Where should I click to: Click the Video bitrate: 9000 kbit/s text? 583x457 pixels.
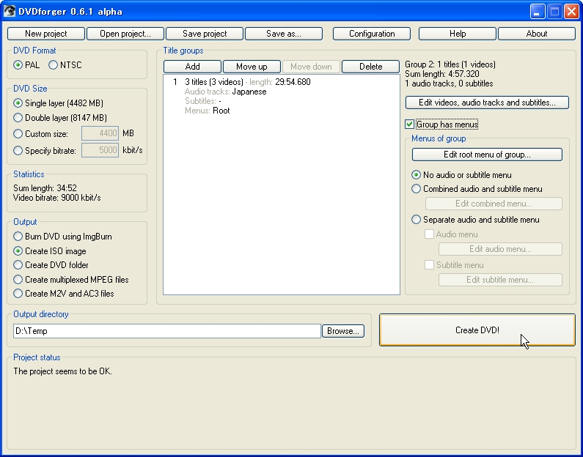click(57, 198)
